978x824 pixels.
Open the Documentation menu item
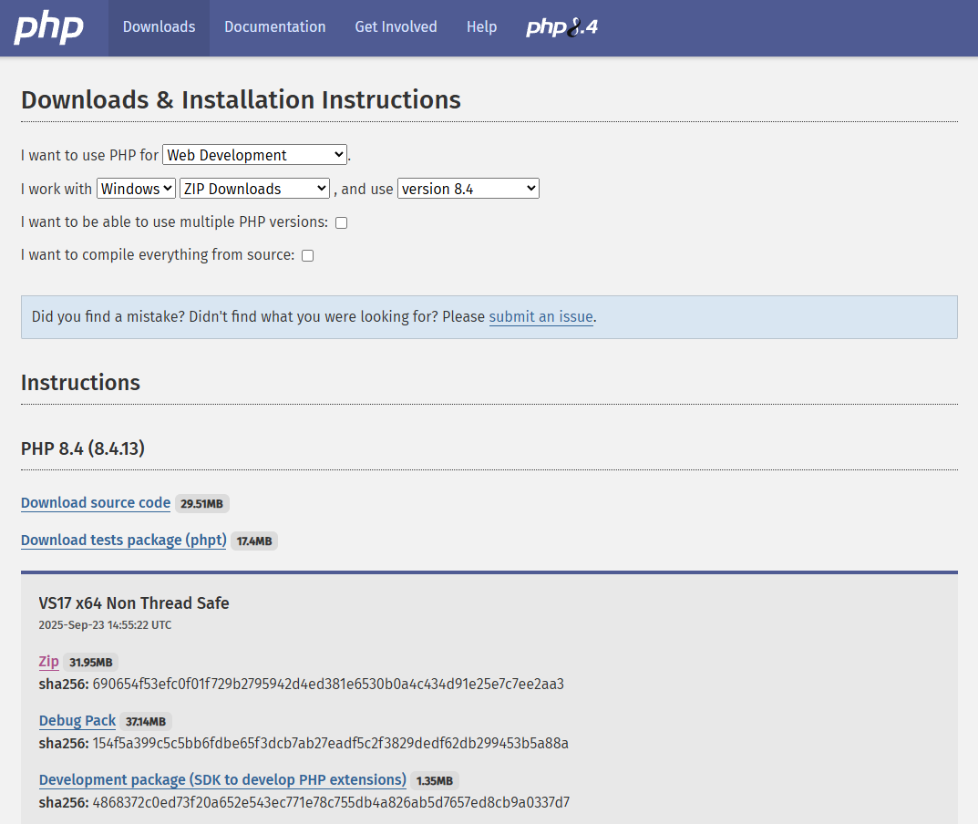(x=274, y=27)
